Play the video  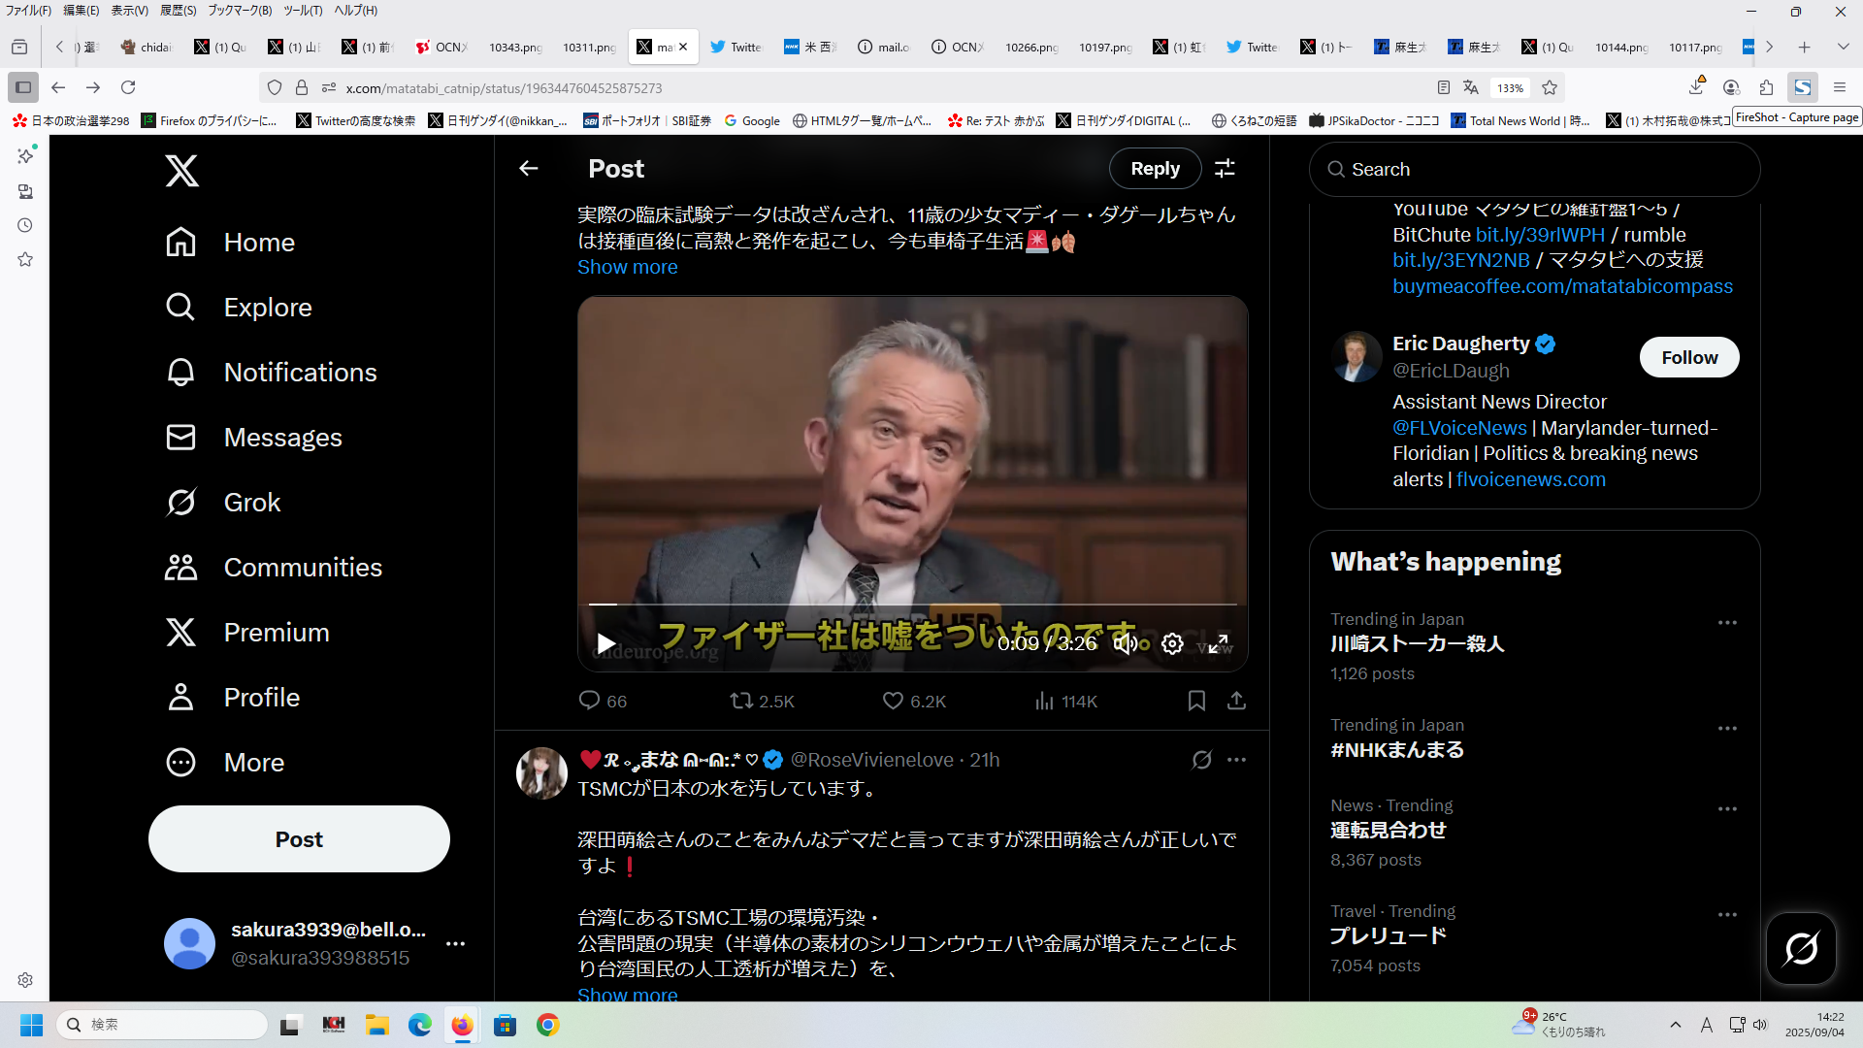coord(605,643)
